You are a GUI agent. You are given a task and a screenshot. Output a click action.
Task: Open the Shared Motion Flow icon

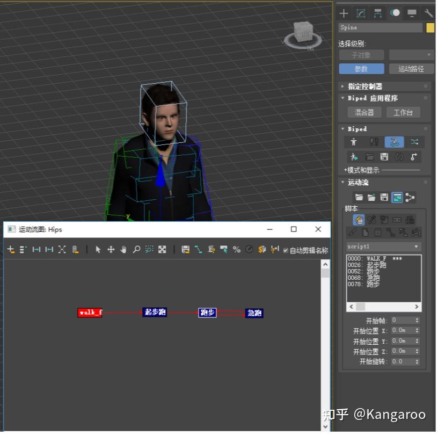point(411,197)
